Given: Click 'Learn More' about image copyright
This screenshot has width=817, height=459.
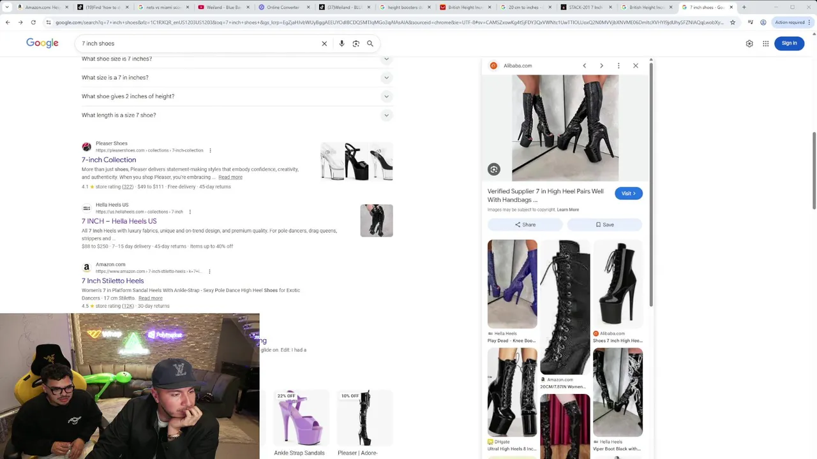Looking at the screenshot, I should 567,210.
